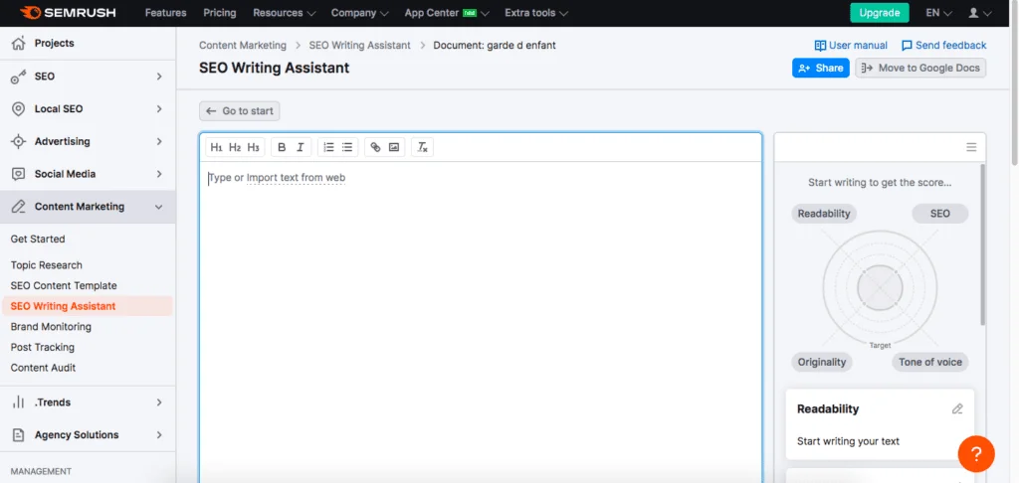Open Get Started in sidebar
The height and width of the screenshot is (483, 1019).
point(38,239)
